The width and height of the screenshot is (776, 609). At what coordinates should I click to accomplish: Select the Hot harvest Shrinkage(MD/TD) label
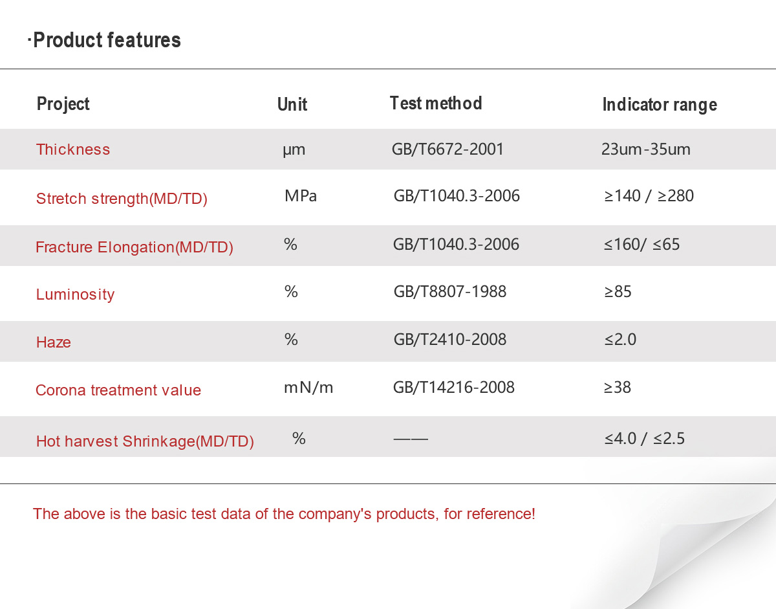click(x=145, y=441)
